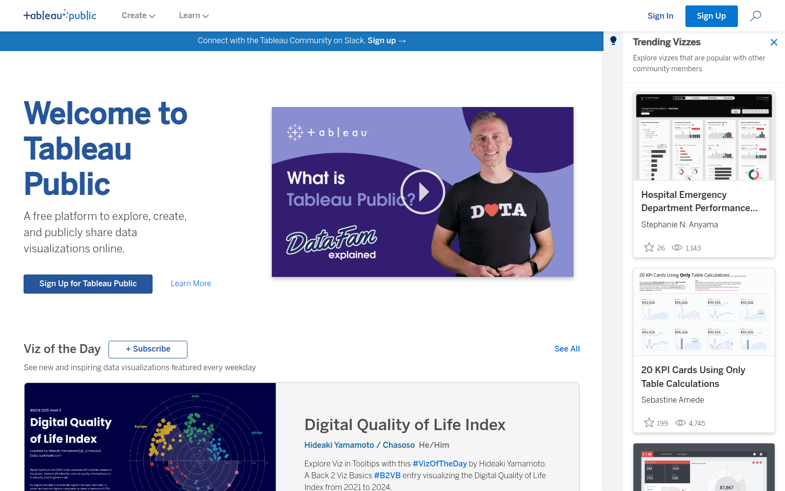Play the What is Tableau Public video
This screenshot has width=785, height=491.
[x=422, y=192]
